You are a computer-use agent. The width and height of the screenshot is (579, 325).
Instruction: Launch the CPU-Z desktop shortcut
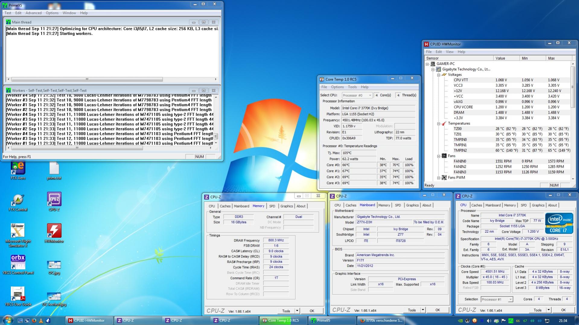54,202
